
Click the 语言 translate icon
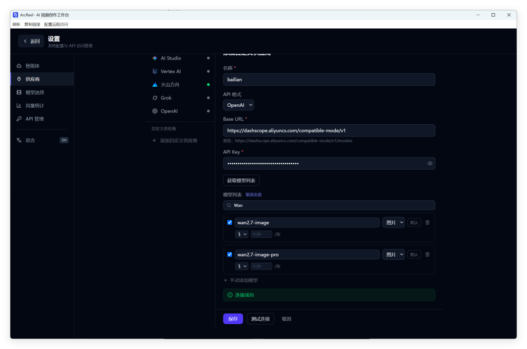(x=19, y=140)
